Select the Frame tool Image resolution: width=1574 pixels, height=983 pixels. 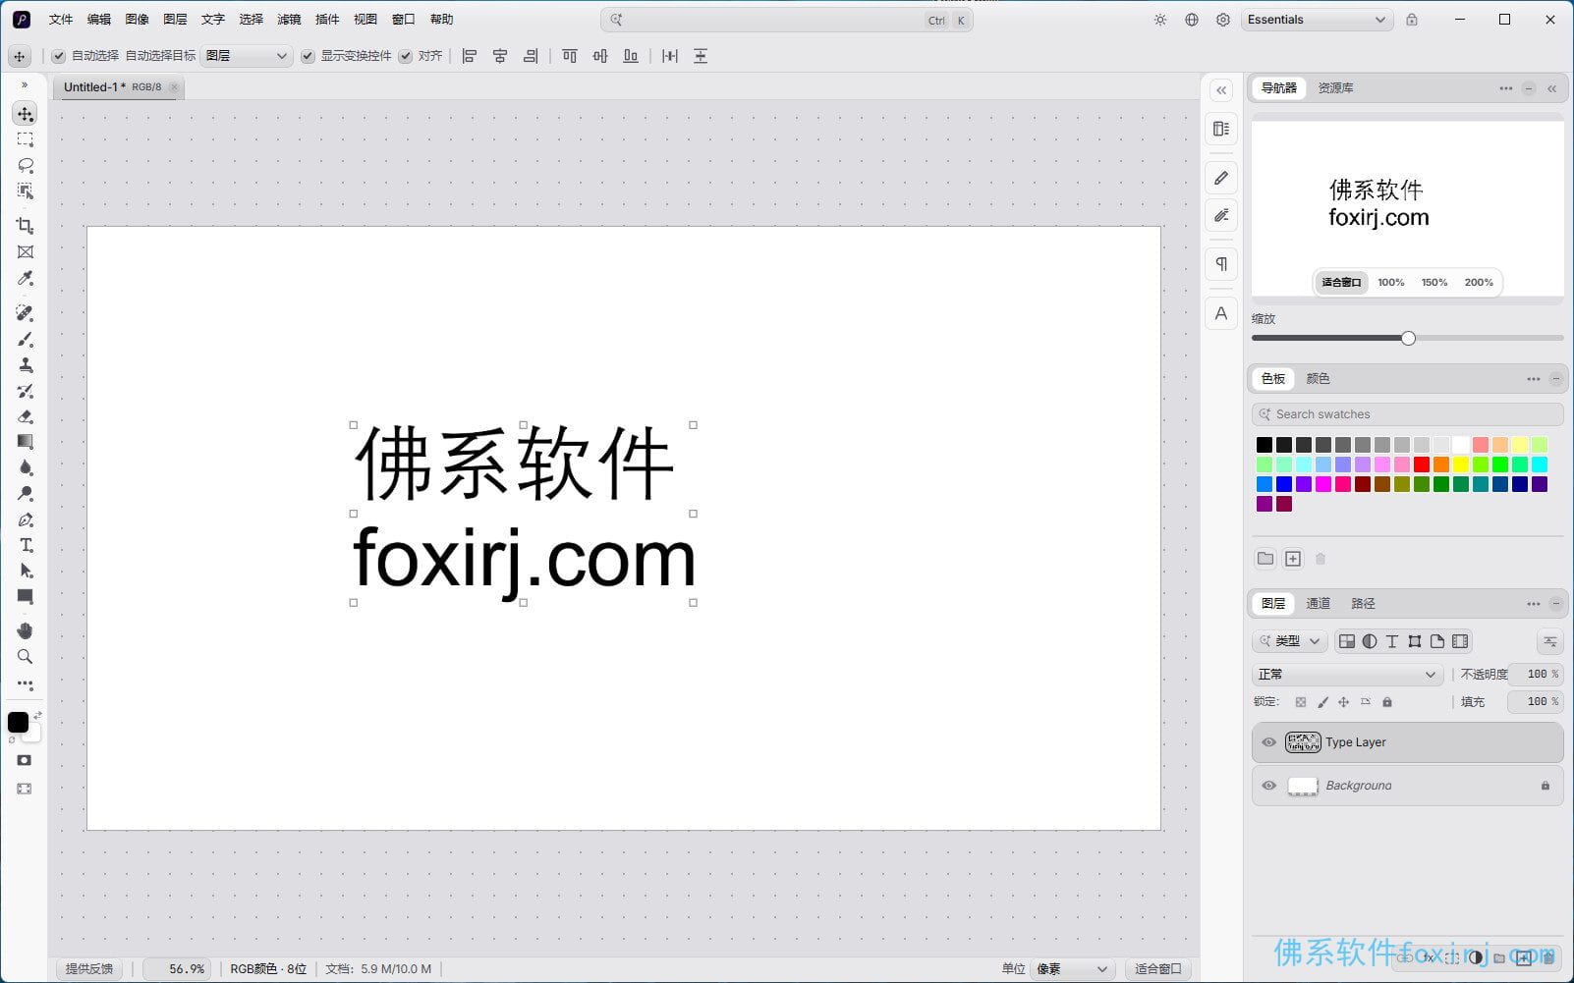coord(26,252)
